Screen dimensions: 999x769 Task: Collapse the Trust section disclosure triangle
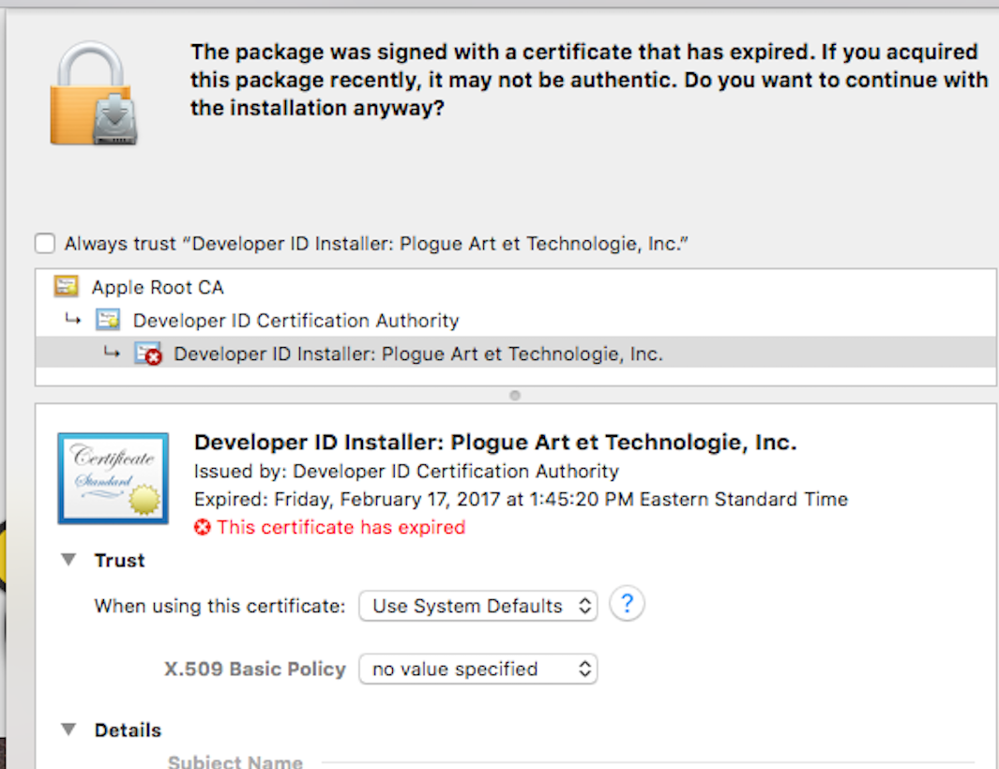68,560
